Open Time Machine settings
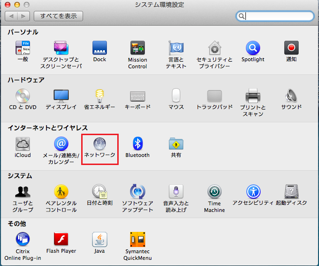The width and height of the screenshot is (319, 266). tap(215, 192)
